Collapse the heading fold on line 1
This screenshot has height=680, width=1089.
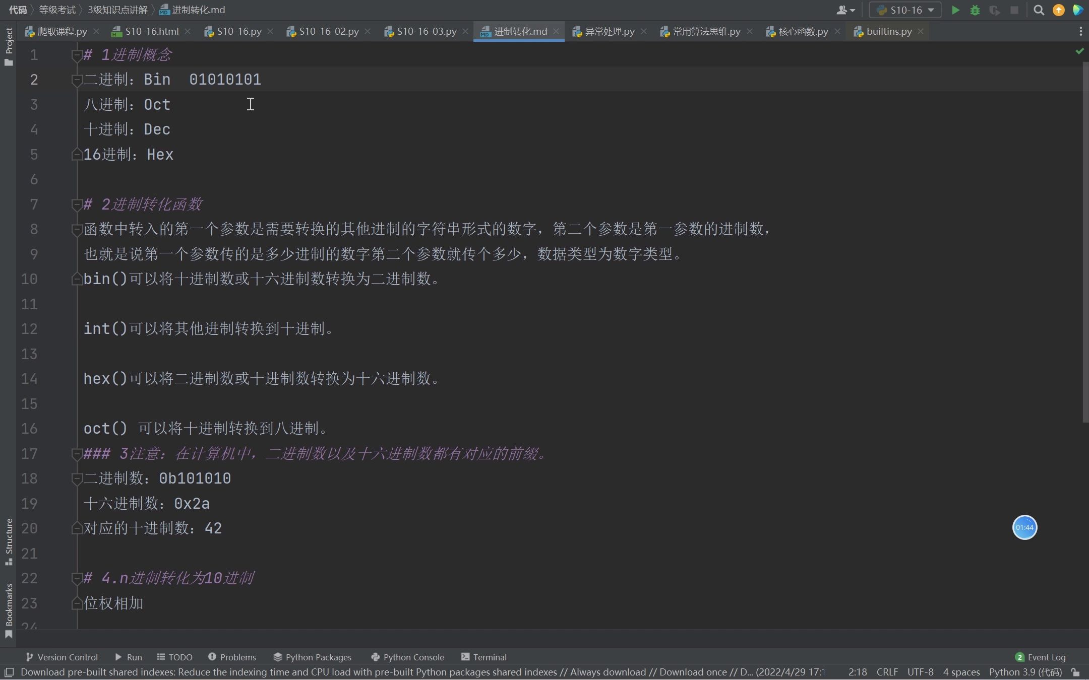(x=77, y=55)
